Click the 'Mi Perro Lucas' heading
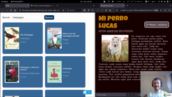172x97 pixels. pyautogui.click(x=113, y=22)
